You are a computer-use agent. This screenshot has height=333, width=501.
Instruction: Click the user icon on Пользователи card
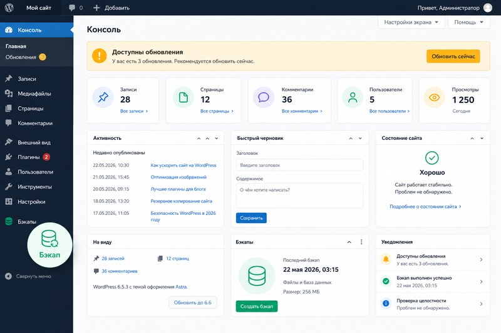[353, 97]
